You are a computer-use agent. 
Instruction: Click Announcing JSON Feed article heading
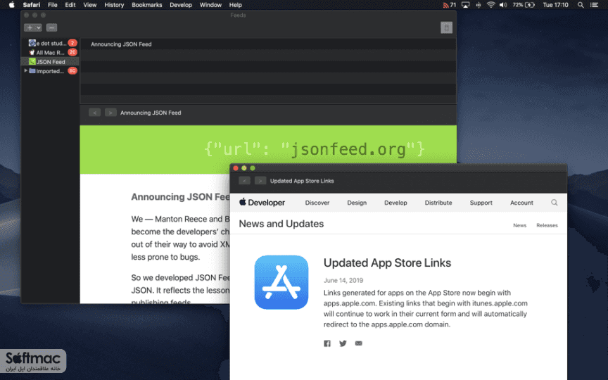(x=181, y=197)
